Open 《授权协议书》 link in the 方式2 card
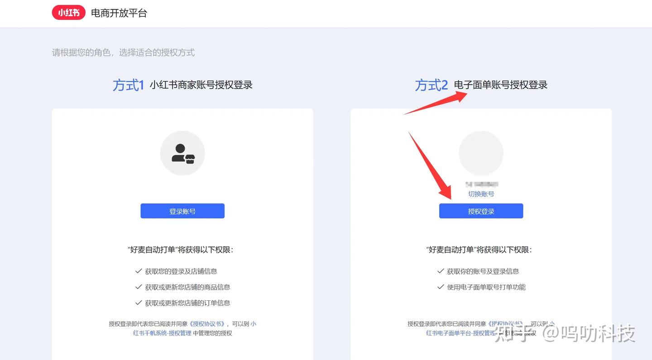The width and height of the screenshot is (652, 360). tap(506, 324)
